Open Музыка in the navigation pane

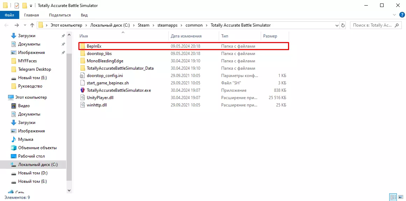[26, 139]
